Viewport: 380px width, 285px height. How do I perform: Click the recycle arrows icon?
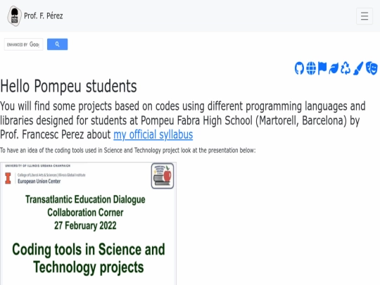(x=346, y=68)
